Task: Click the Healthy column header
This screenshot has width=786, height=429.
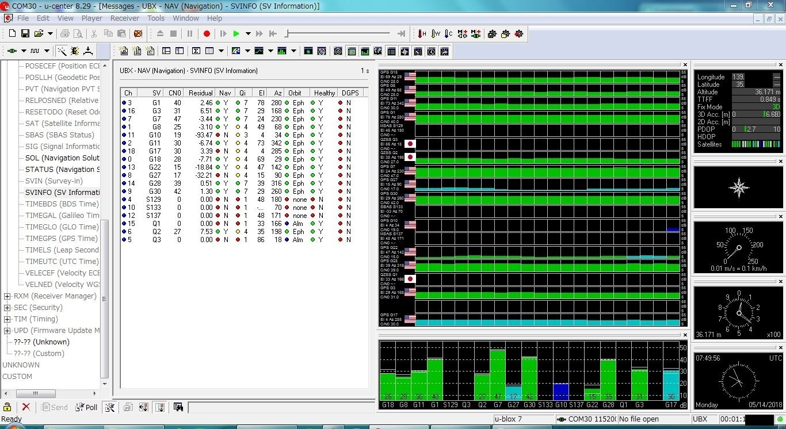Action: (325, 93)
